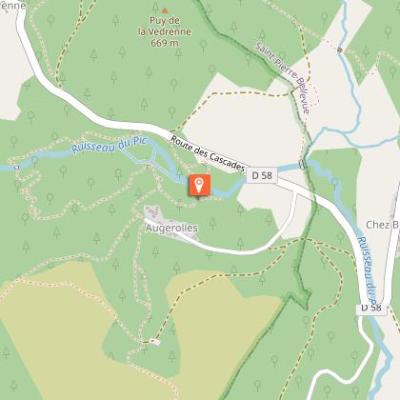The width and height of the screenshot is (400, 400).
Task: Click the Chez B place label
Action: tap(383, 225)
